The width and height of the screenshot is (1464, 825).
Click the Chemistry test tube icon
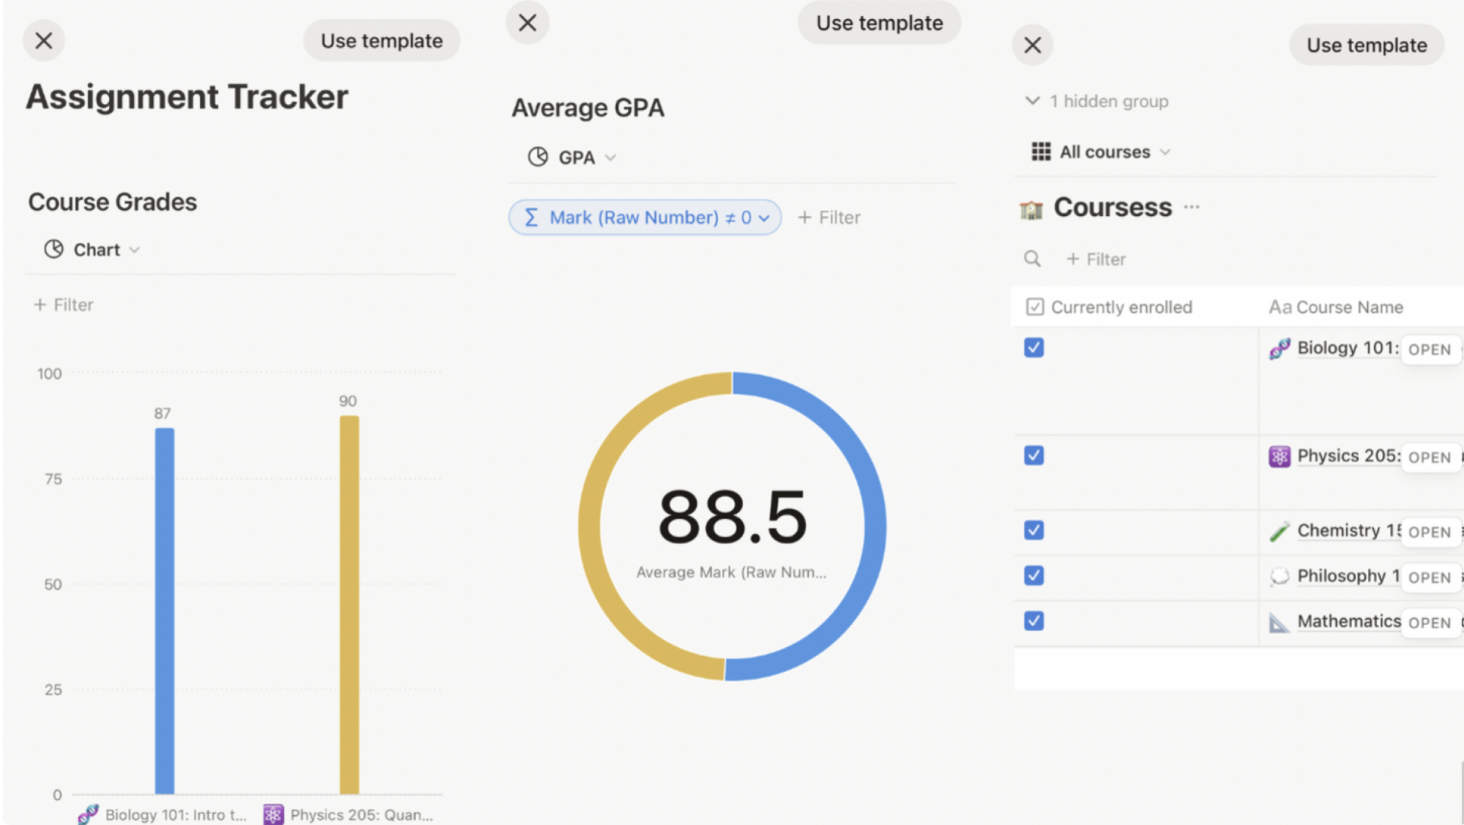pyautogui.click(x=1279, y=531)
